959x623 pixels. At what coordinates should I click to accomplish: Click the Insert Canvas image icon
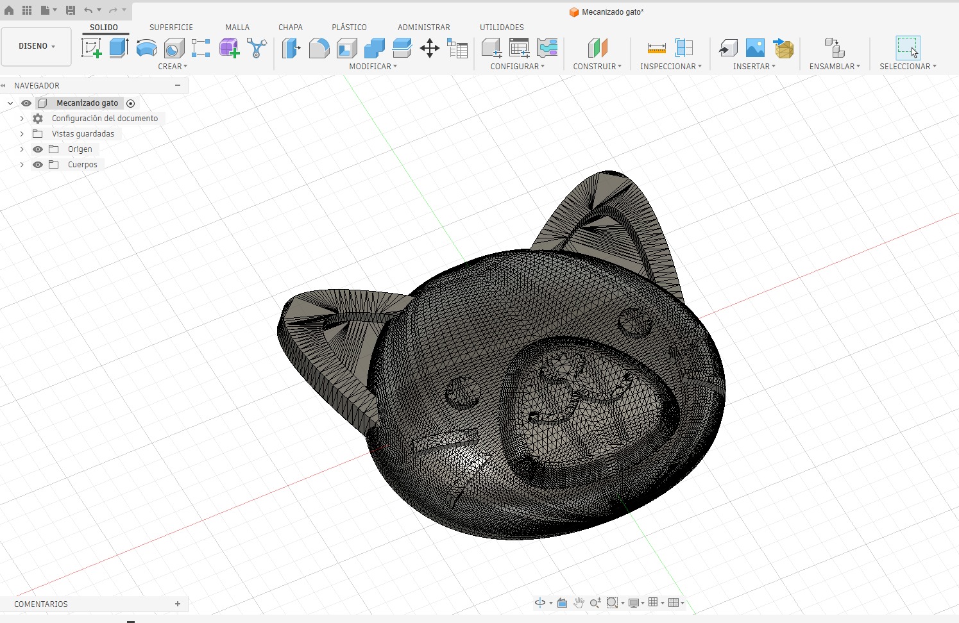[x=755, y=48]
